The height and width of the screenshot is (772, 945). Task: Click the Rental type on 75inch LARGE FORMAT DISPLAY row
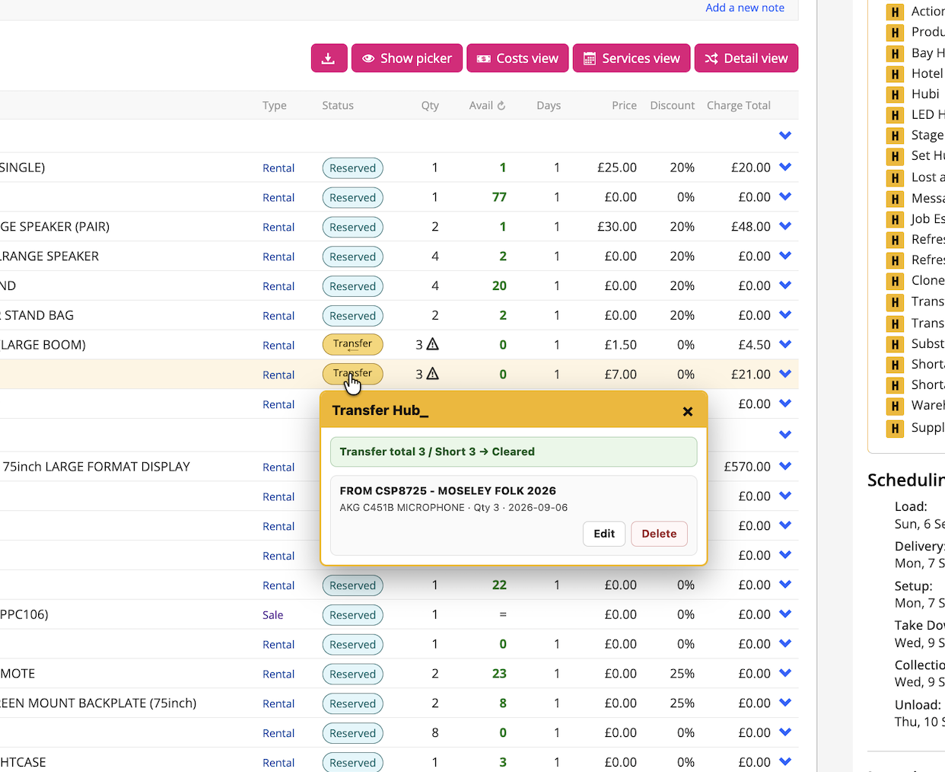[x=278, y=467]
